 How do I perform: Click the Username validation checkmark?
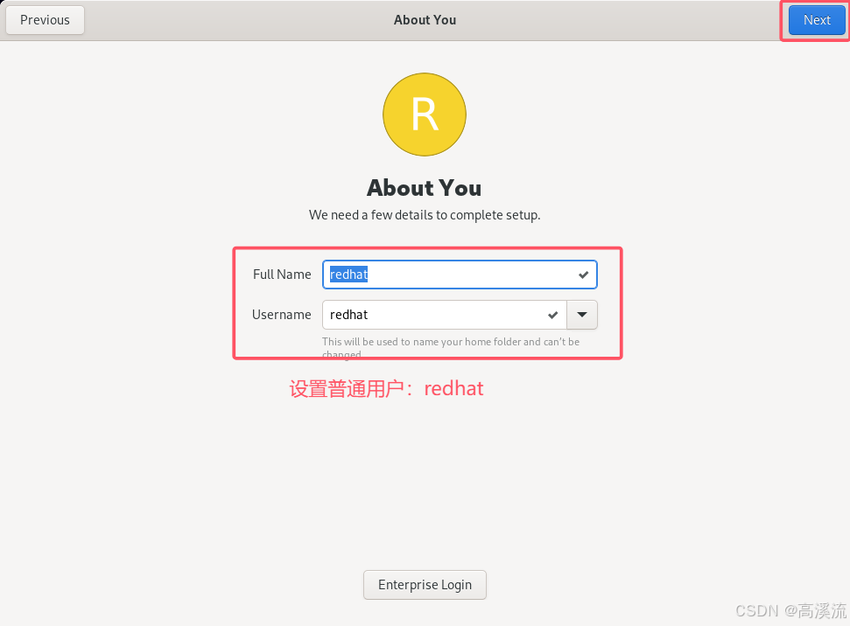click(x=553, y=315)
